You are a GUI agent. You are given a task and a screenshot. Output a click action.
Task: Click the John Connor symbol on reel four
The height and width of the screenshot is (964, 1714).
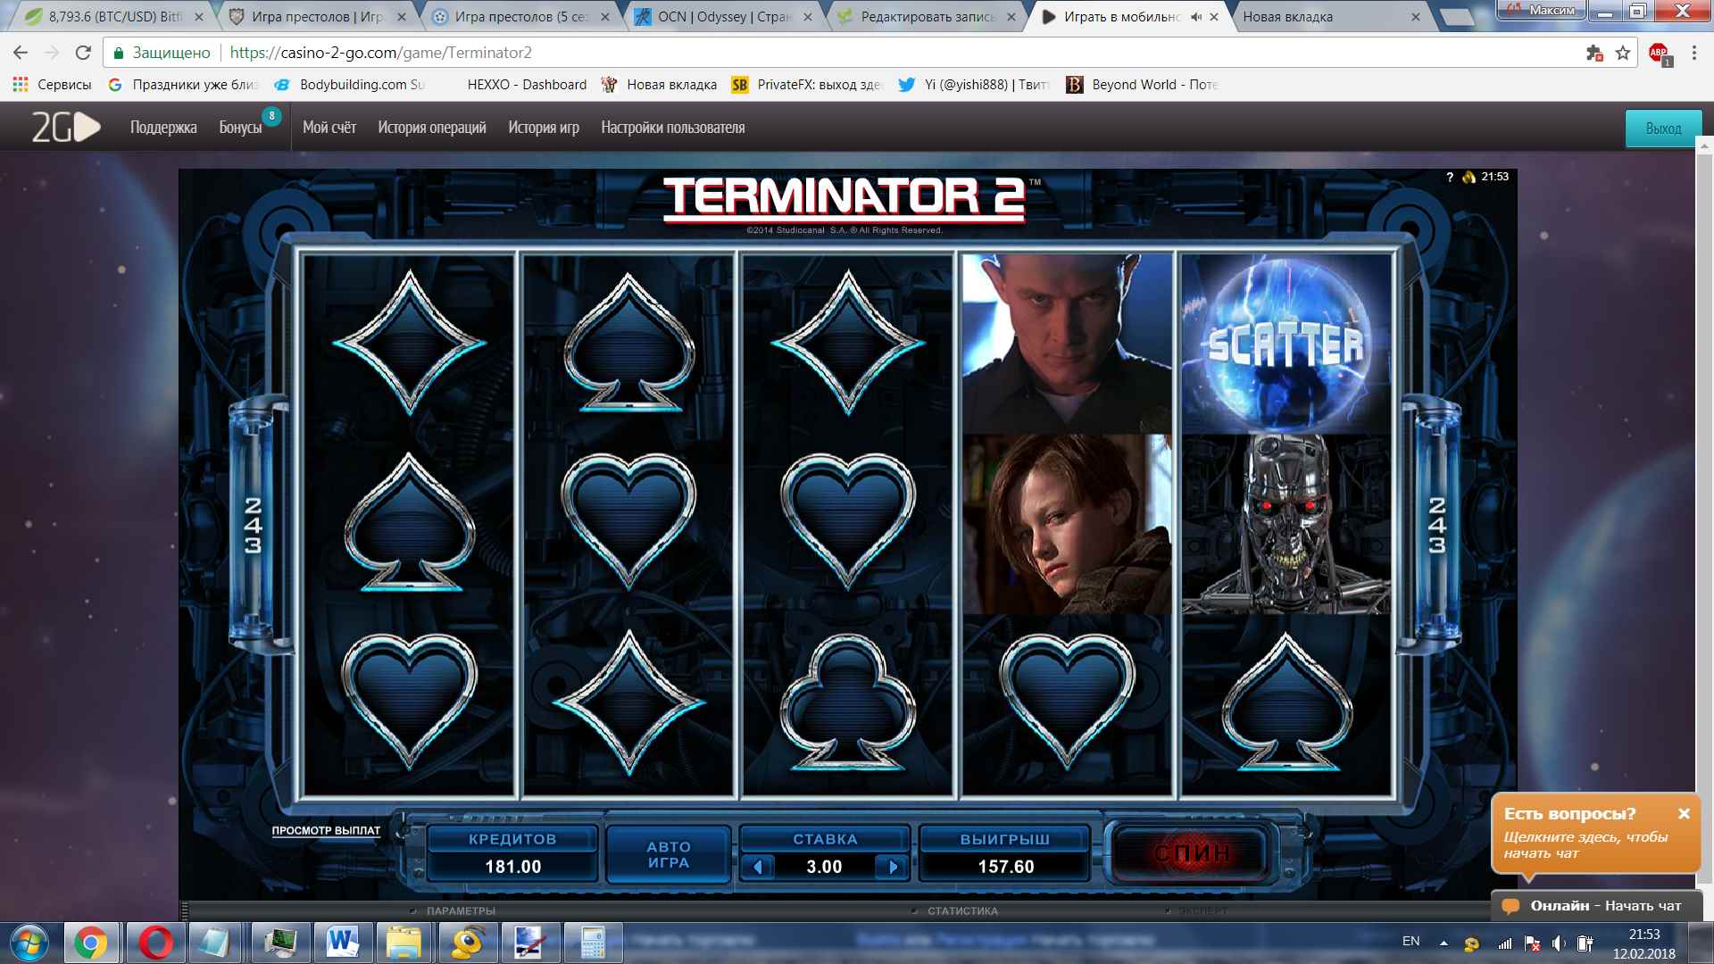point(1067,524)
